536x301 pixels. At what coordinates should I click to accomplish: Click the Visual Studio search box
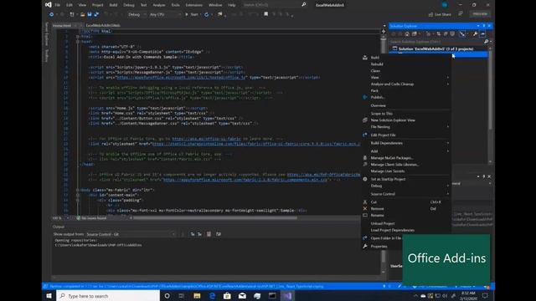pos(271,5)
